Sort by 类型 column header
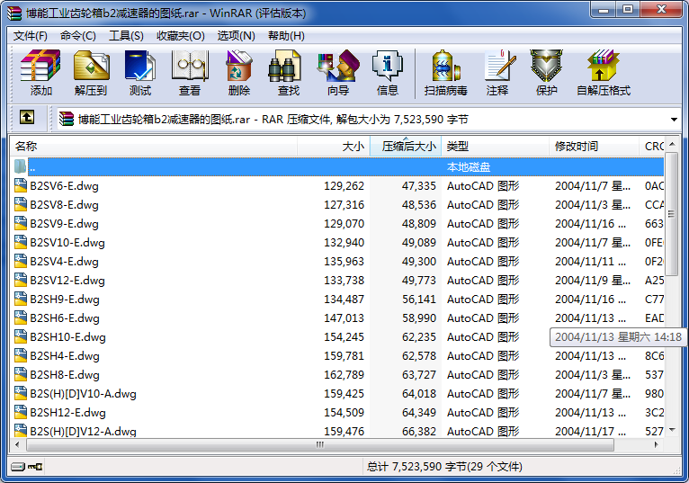 point(496,147)
